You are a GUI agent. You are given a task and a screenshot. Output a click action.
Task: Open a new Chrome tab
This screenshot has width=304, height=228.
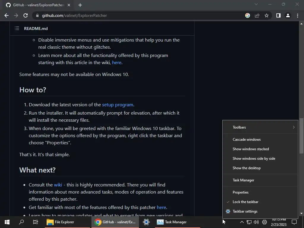80,5
